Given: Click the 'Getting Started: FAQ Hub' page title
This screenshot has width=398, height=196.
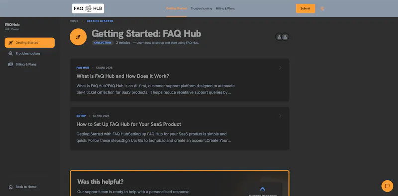Looking at the screenshot, I should click(x=146, y=34).
